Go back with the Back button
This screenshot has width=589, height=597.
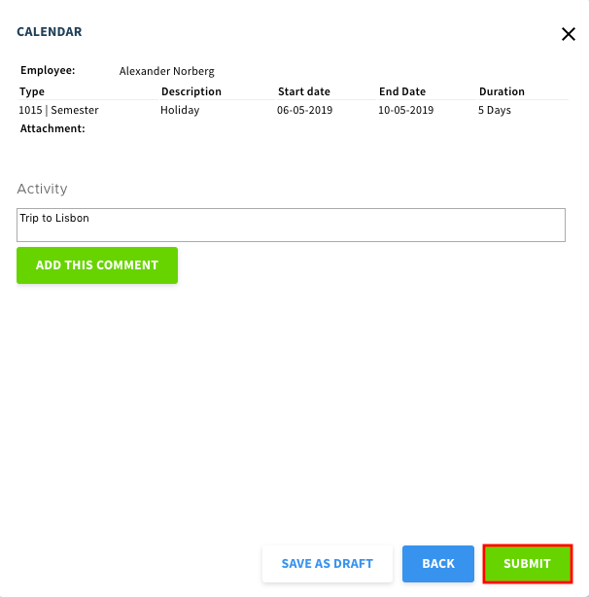(x=438, y=564)
